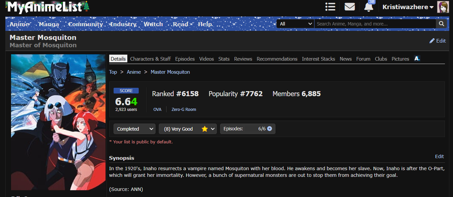
Task: Click the Synopsis heading
Action: click(121, 158)
